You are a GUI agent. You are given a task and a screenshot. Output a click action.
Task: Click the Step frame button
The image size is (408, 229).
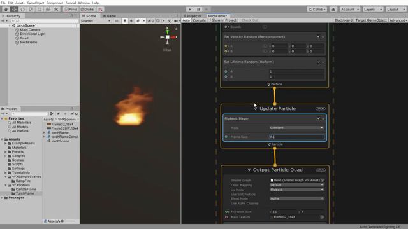coord(207,10)
